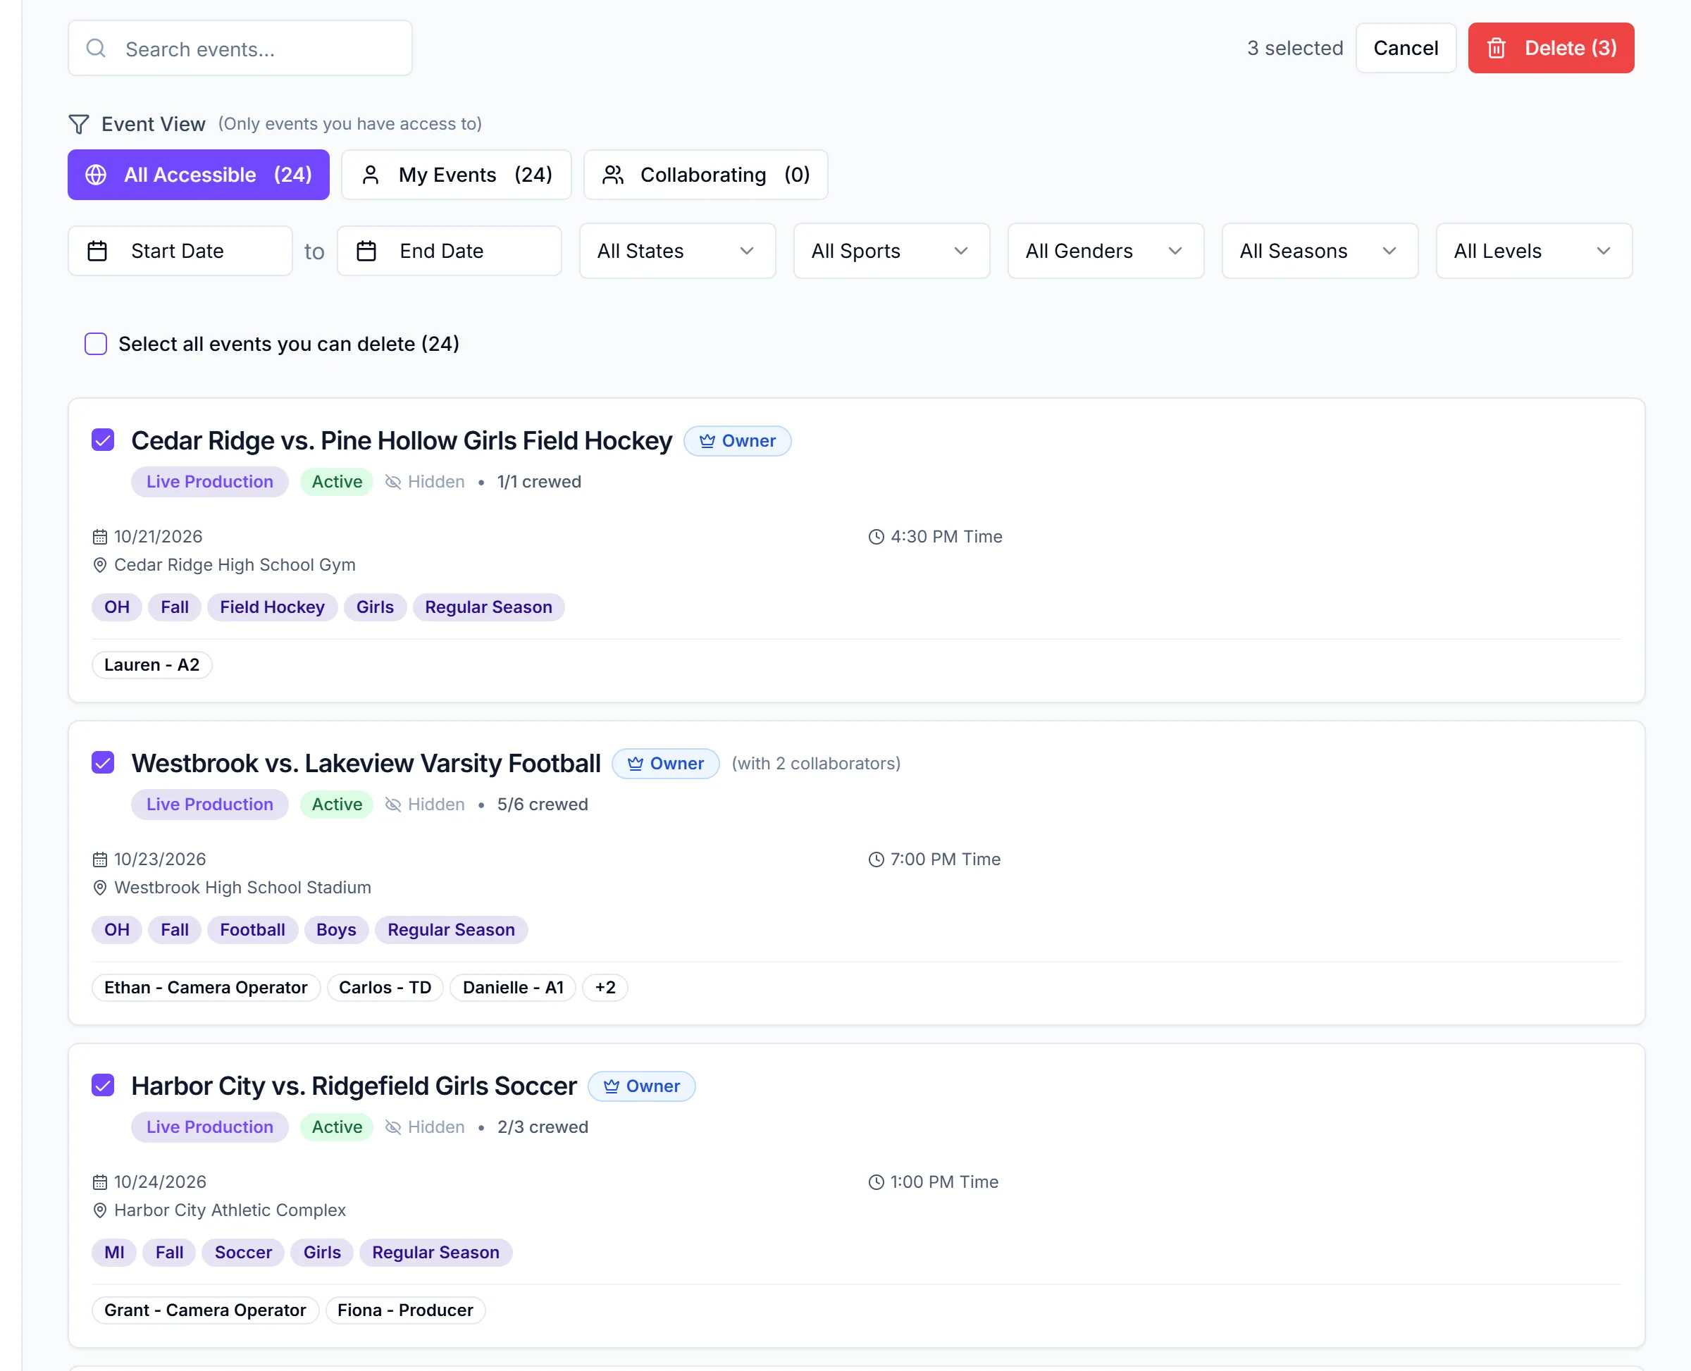The height and width of the screenshot is (1371, 1691).
Task: Click the calendar icon in Start Date field
Action: (97, 251)
